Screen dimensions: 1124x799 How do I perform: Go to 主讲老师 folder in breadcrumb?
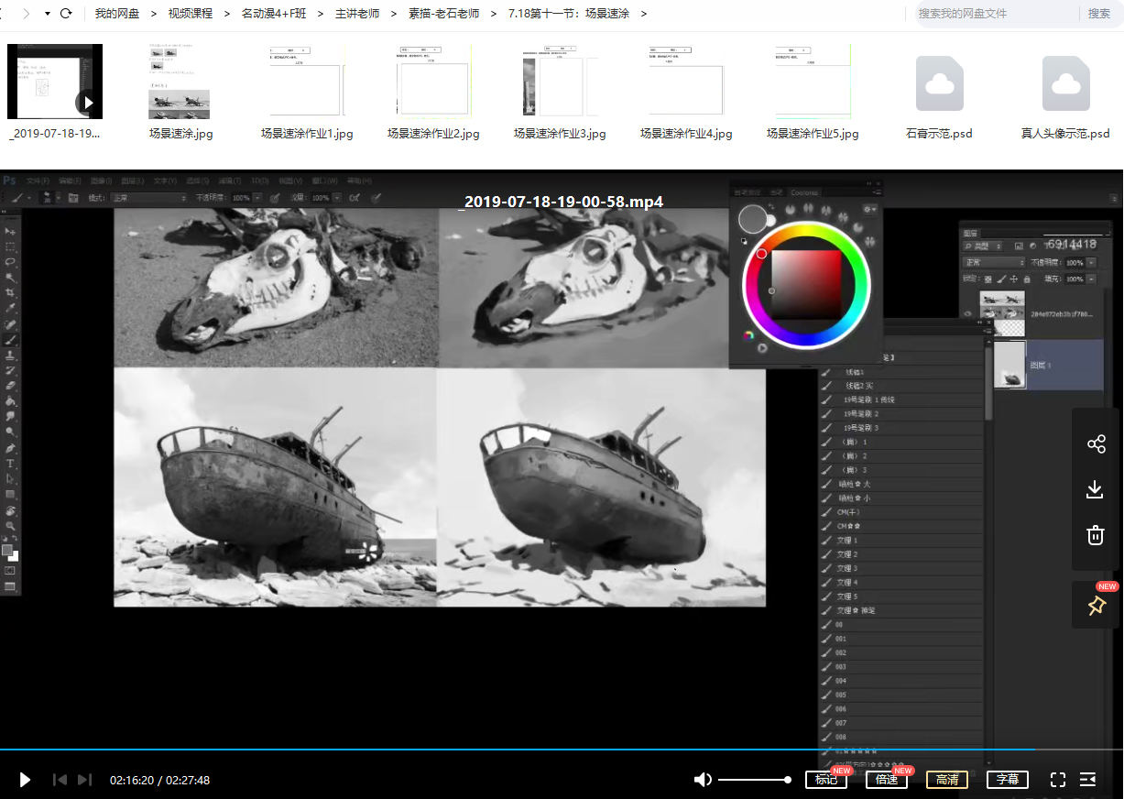(357, 14)
